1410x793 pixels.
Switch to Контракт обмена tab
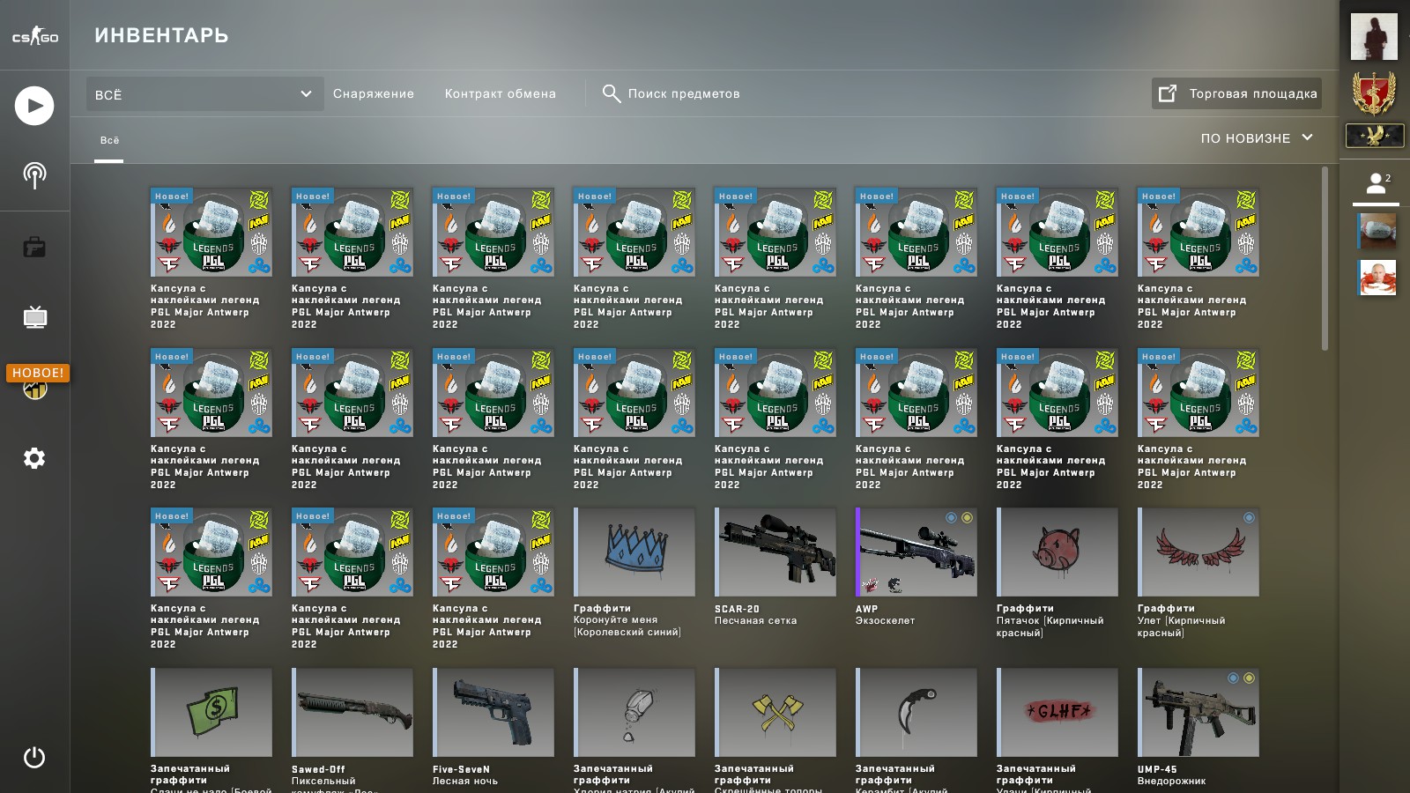tap(501, 94)
